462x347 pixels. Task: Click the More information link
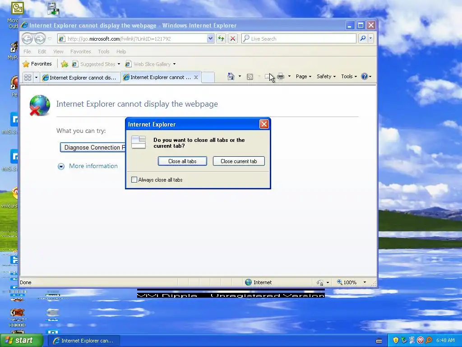93,166
